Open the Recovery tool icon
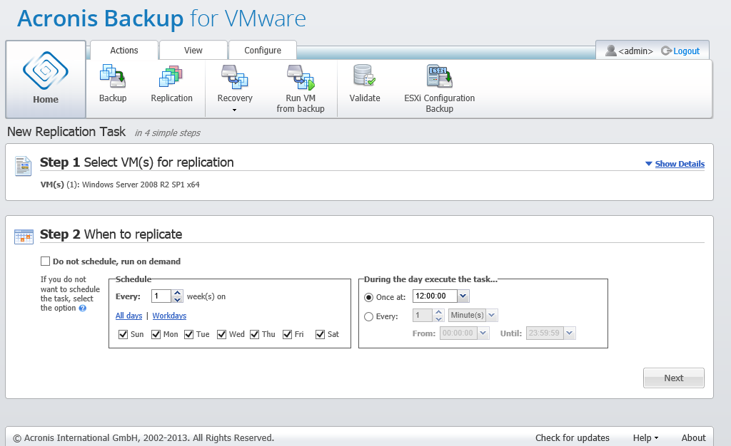This screenshot has width=731, height=446. coord(234,77)
